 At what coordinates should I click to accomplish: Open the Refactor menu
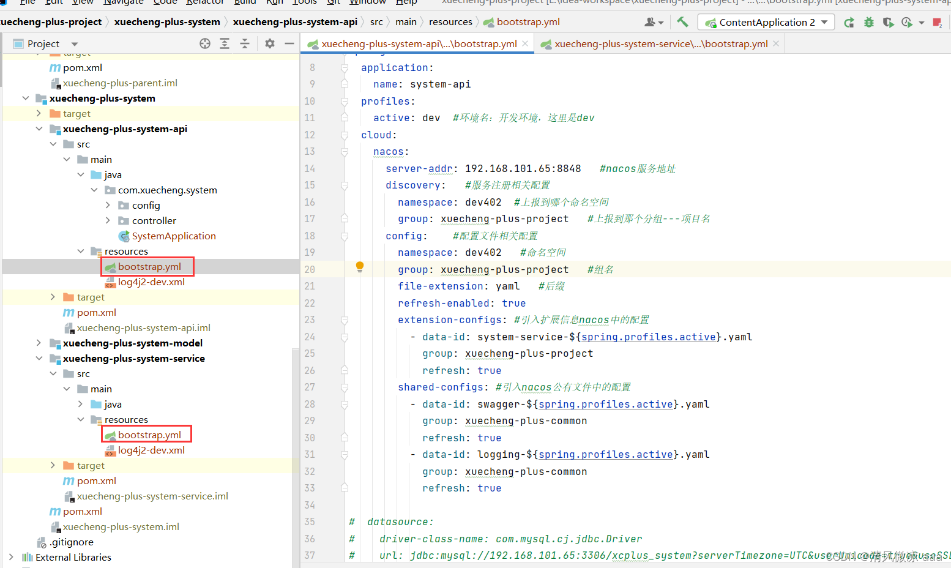tap(205, 2)
